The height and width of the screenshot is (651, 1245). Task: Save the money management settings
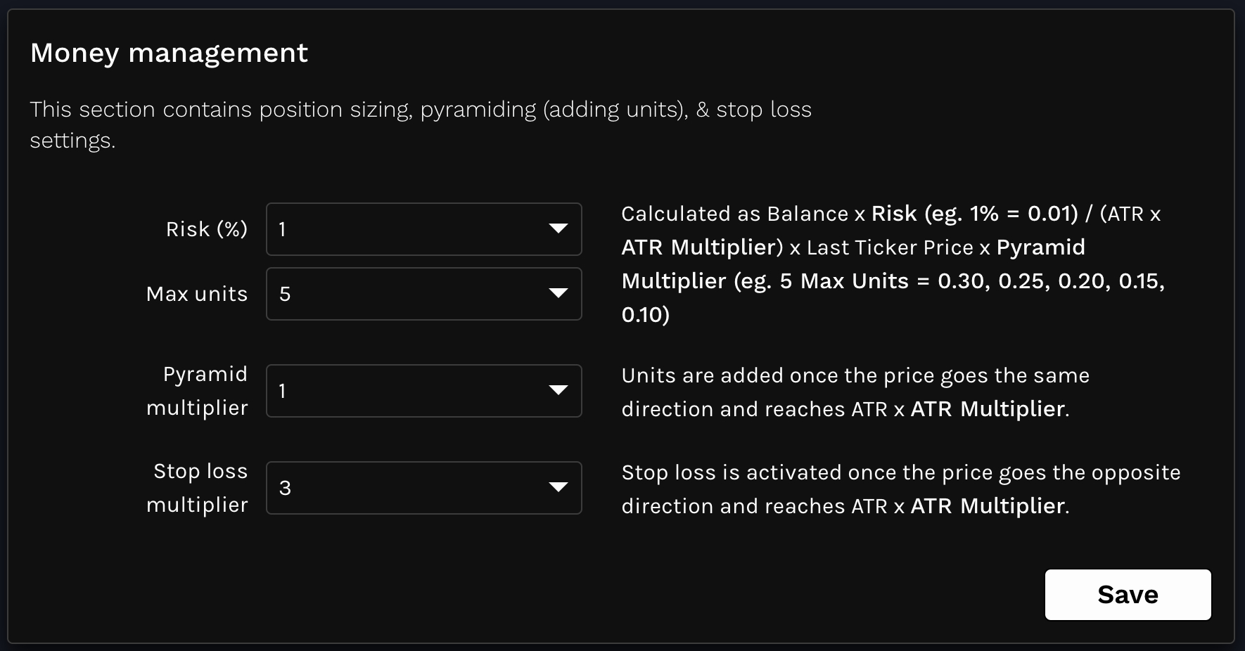pyautogui.click(x=1128, y=595)
